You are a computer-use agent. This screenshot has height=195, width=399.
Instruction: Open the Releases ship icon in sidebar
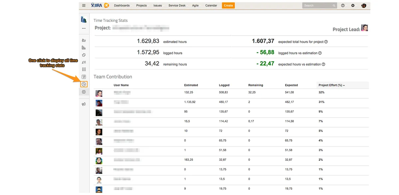84,40
